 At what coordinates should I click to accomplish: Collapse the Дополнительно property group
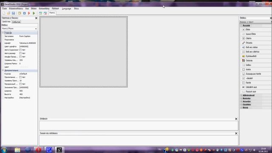[x=3, y=71]
